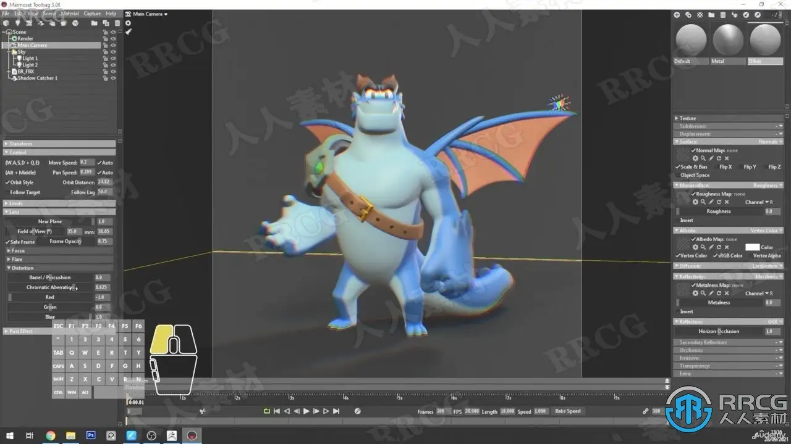The height and width of the screenshot is (444, 791).
Task: Toggle the Safe Frame checkbox
Action: [7, 242]
